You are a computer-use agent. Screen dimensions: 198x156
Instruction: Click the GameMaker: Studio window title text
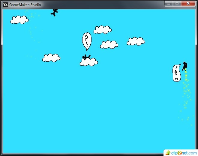(25, 5)
